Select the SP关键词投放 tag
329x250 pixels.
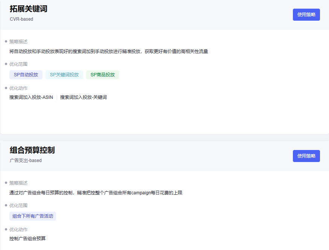pyautogui.click(x=64, y=74)
